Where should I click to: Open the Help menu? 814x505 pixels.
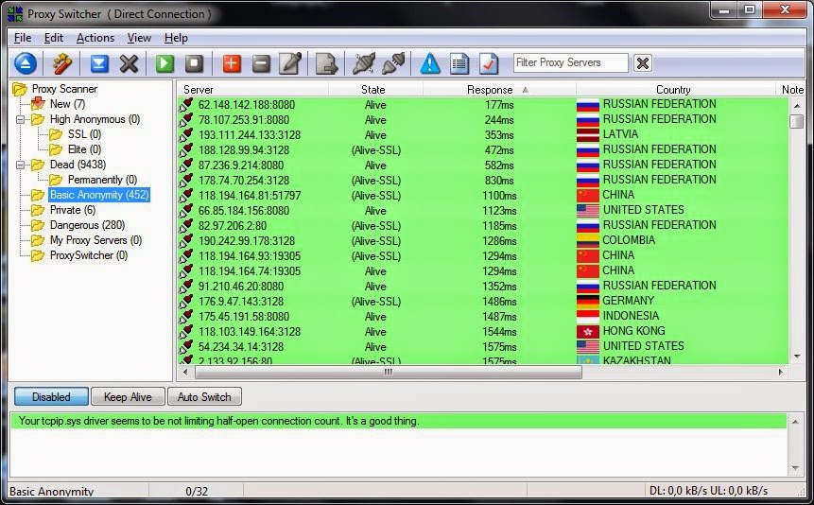pyautogui.click(x=176, y=38)
